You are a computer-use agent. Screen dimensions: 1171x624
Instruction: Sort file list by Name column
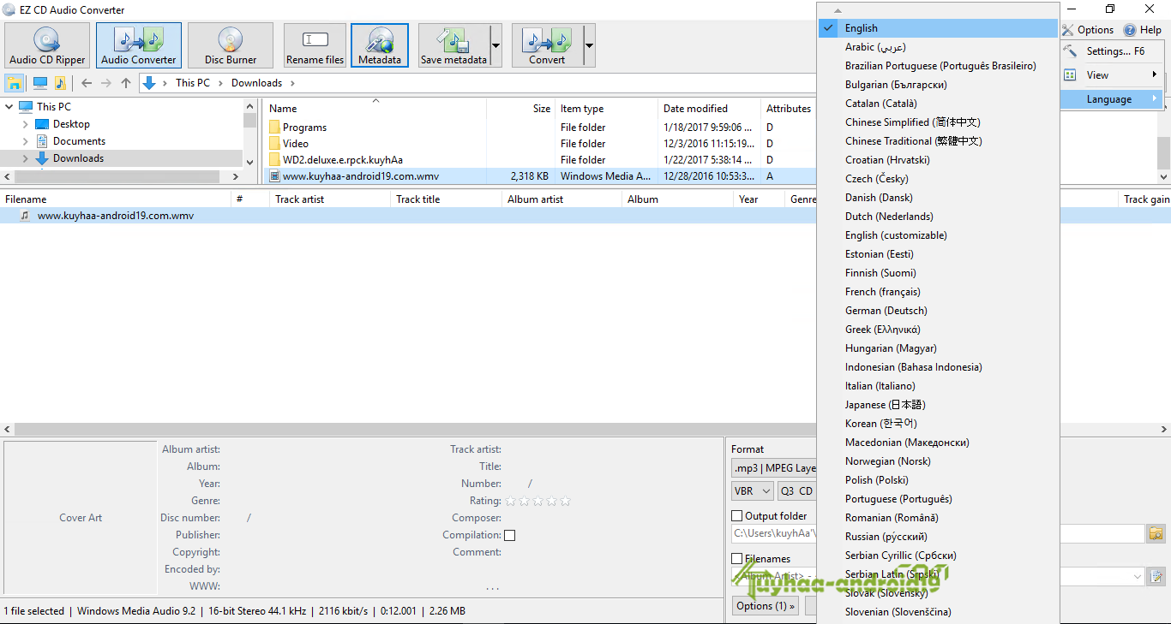(x=375, y=109)
